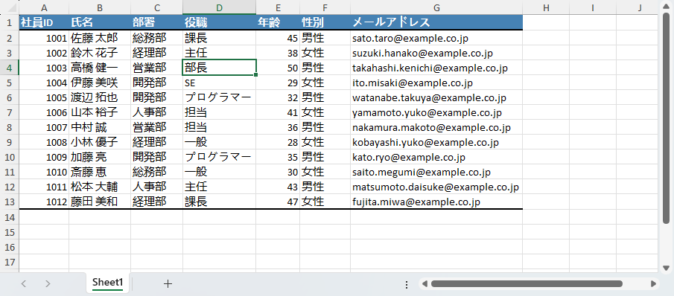Select the cell containing 斎藤 恵

coord(100,172)
